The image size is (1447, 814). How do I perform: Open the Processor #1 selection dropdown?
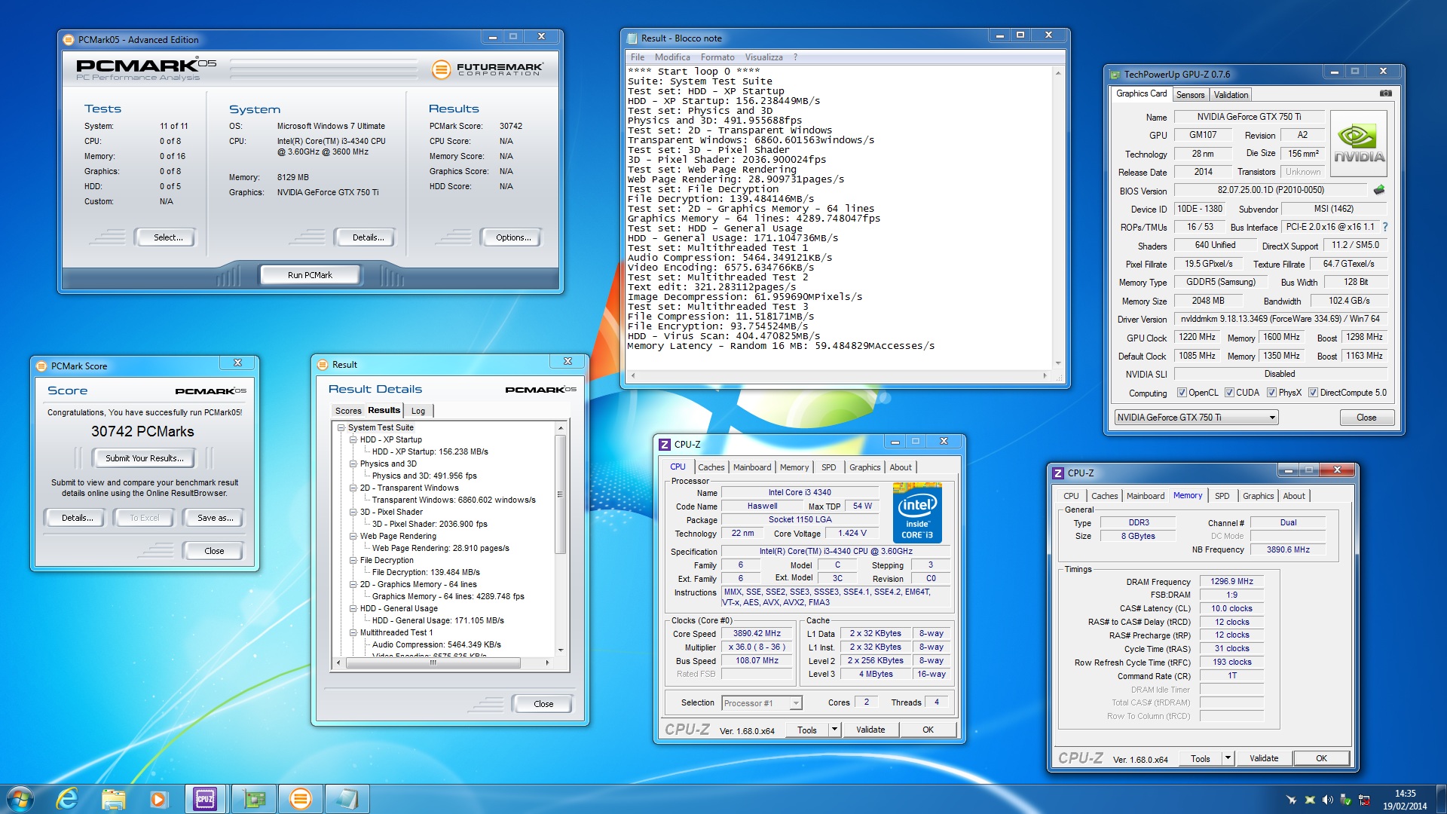(761, 703)
